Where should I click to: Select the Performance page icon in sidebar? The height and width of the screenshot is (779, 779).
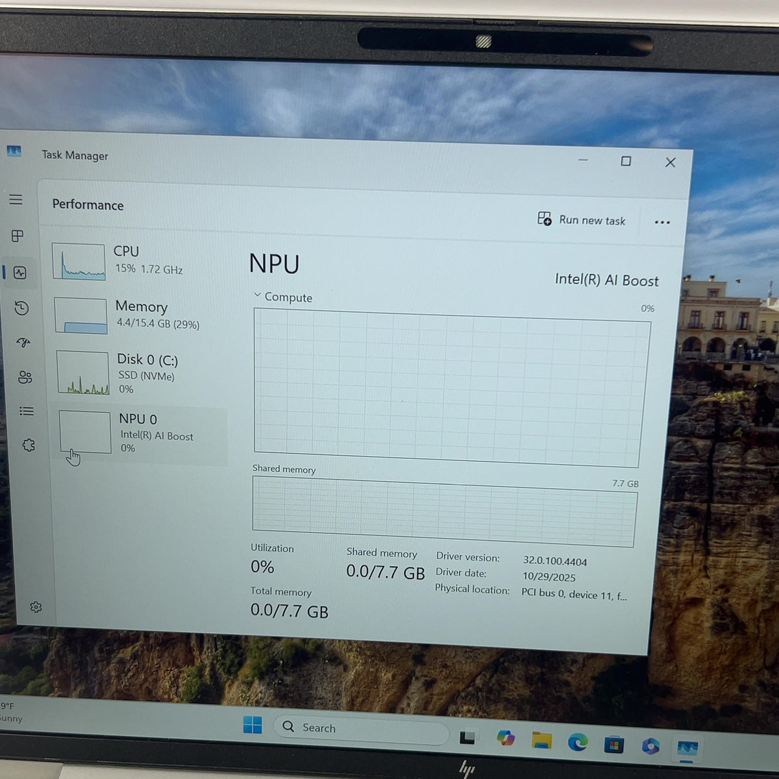click(20, 273)
